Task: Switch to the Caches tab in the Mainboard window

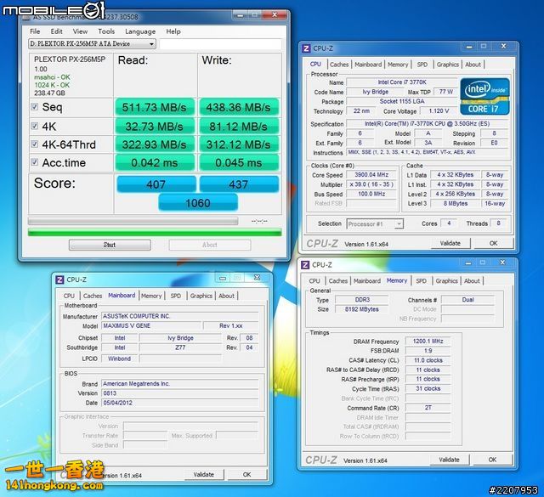Action: point(93,296)
